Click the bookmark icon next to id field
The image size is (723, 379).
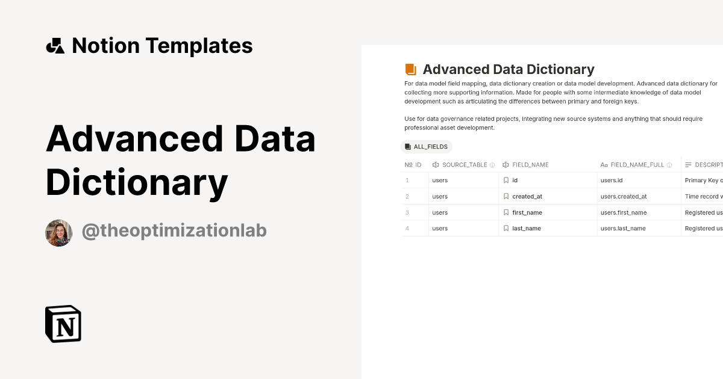pos(506,180)
